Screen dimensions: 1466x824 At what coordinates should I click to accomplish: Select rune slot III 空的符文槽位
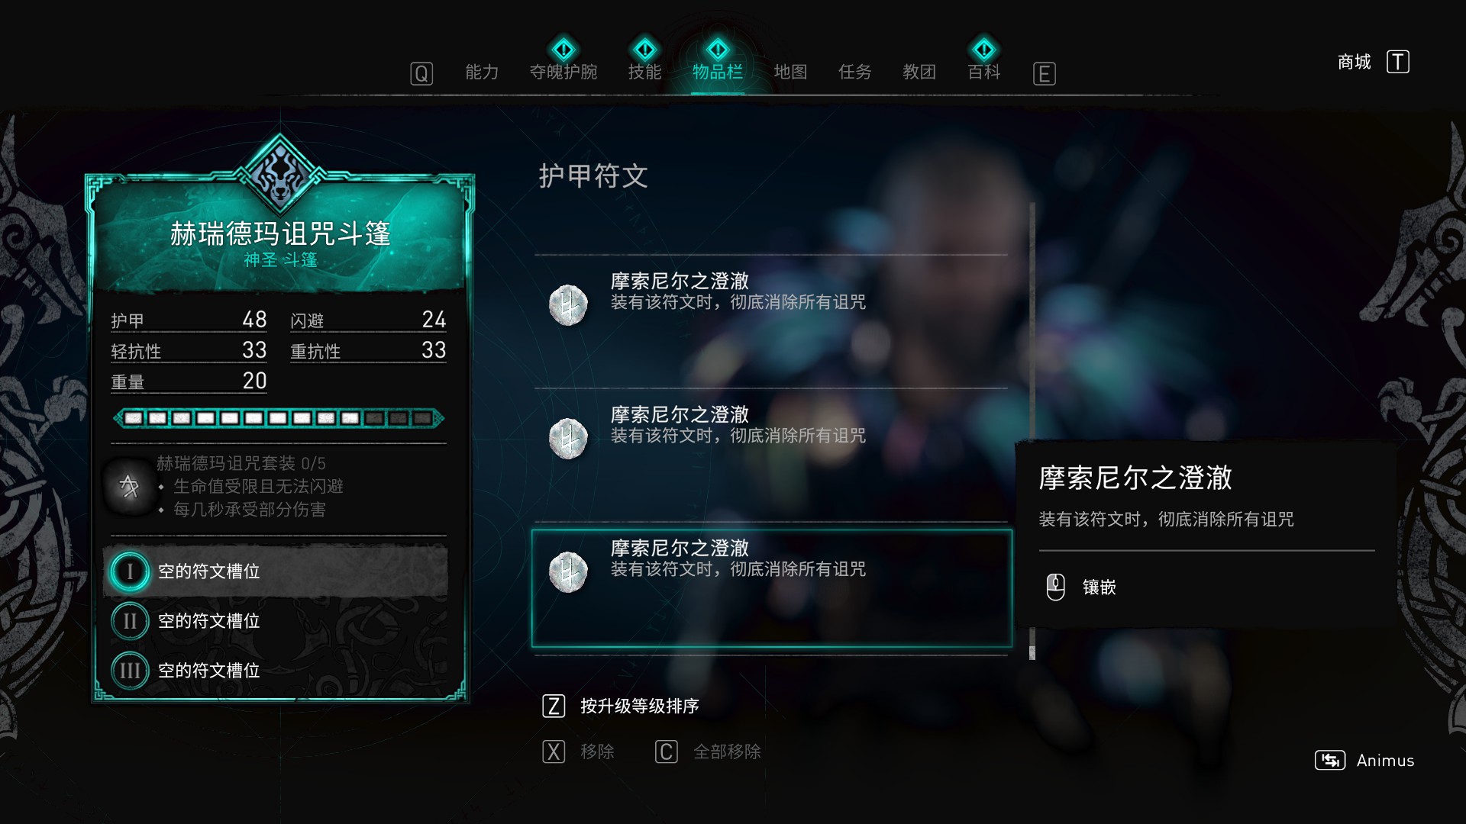click(276, 671)
